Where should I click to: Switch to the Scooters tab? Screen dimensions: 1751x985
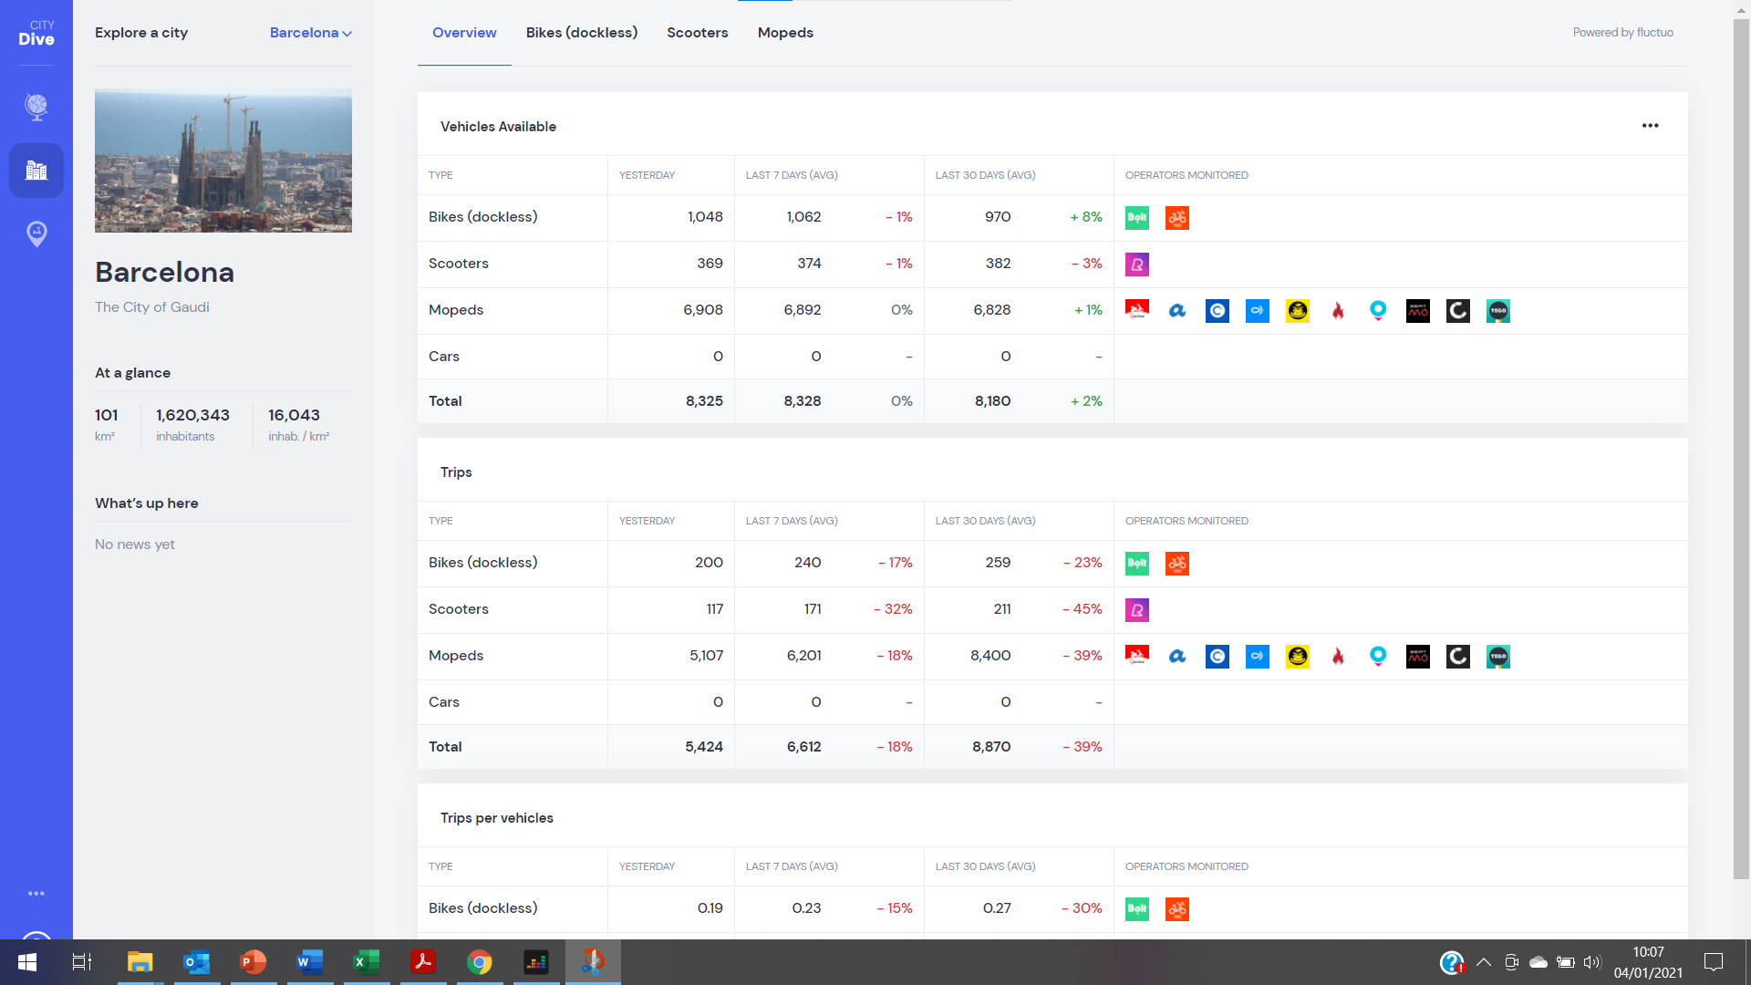tap(697, 33)
